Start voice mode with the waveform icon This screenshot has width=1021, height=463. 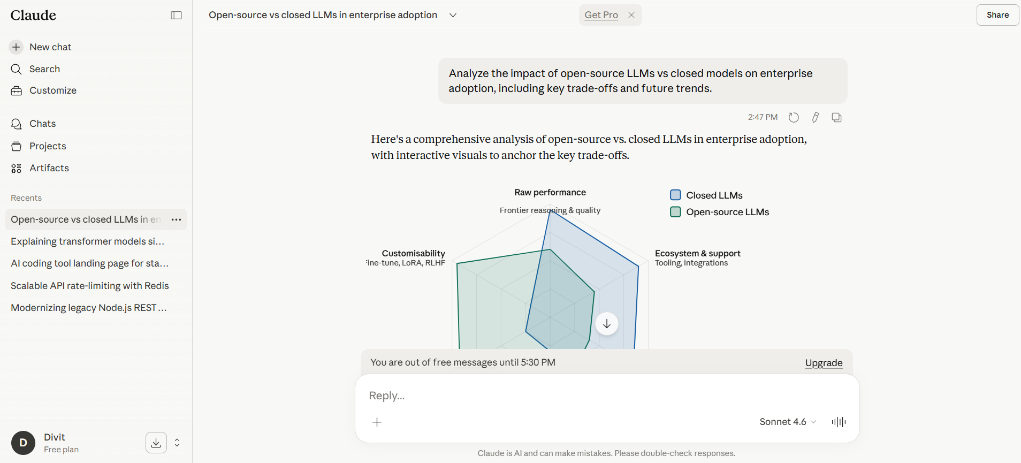(x=839, y=422)
